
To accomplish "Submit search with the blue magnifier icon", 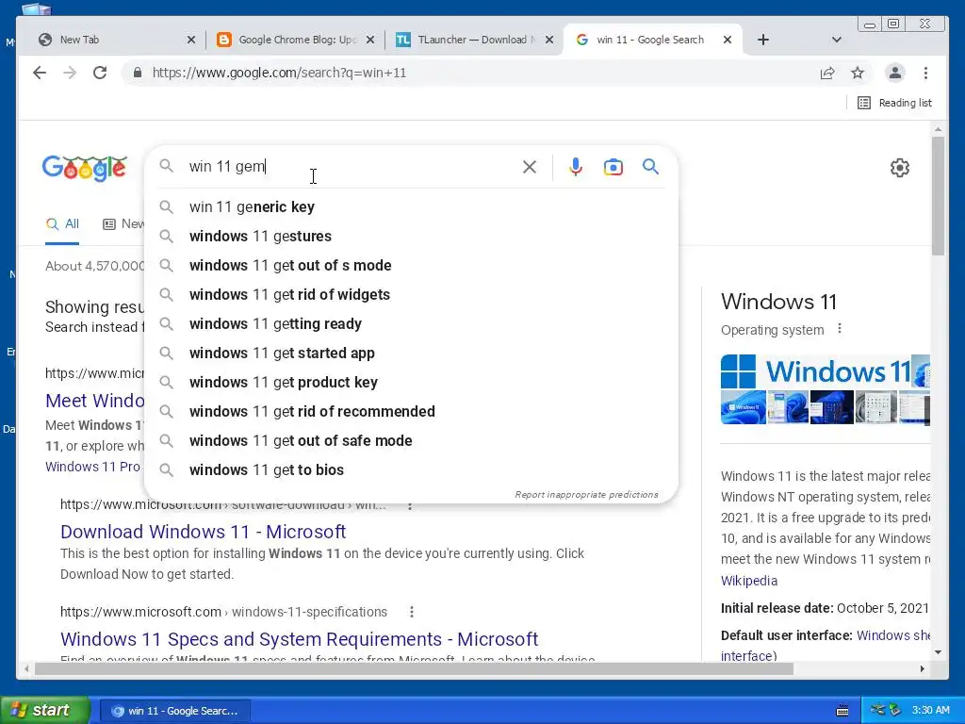I will tap(650, 166).
